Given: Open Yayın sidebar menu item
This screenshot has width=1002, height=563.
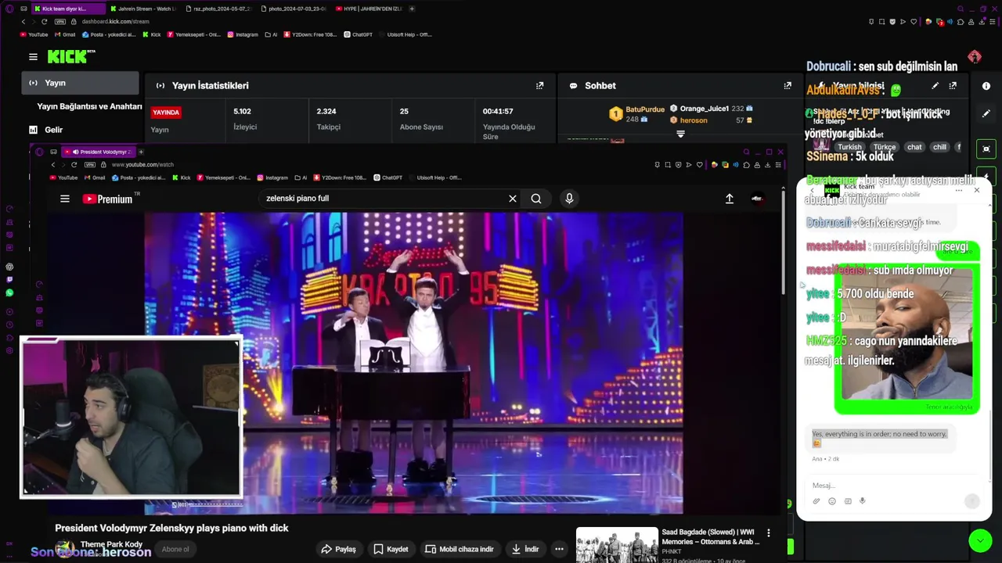Looking at the screenshot, I should (80, 83).
